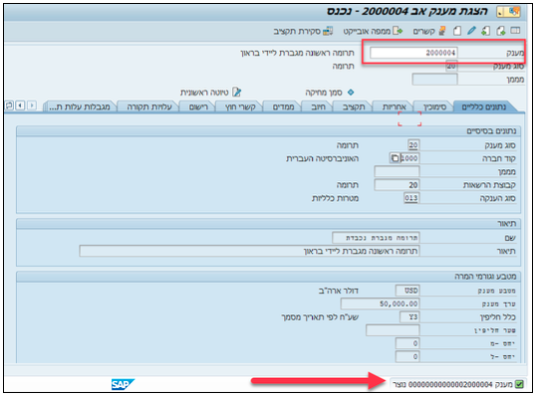The width and height of the screenshot is (536, 396).
Task: Click the טיוטה ראשונית draft icon
Action: pyautogui.click(x=236, y=93)
